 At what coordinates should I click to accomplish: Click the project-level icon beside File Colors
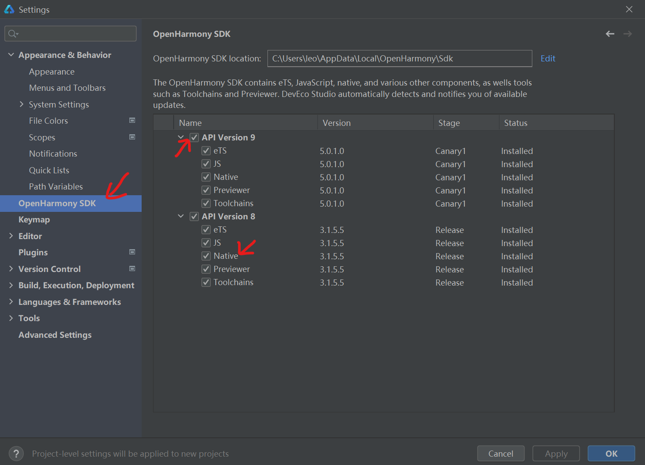[x=132, y=120]
